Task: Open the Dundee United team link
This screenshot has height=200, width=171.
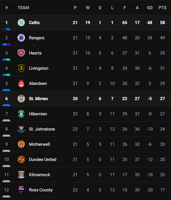Action: [x=43, y=160]
